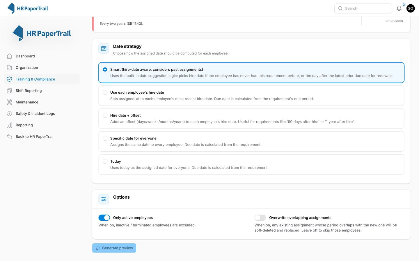Toggle Only active employees switch
This screenshot has width=419, height=261.
click(104, 218)
